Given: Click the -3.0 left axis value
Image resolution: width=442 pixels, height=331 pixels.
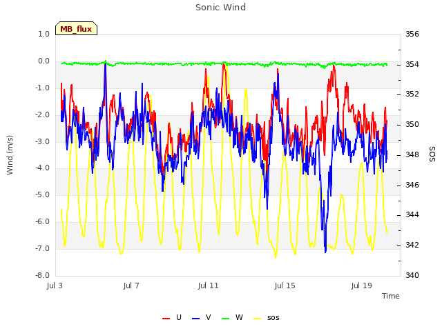Looking at the screenshot, I should (x=42, y=141).
